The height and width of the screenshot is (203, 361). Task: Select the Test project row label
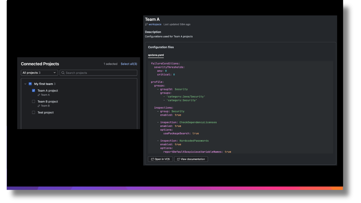[45, 112]
